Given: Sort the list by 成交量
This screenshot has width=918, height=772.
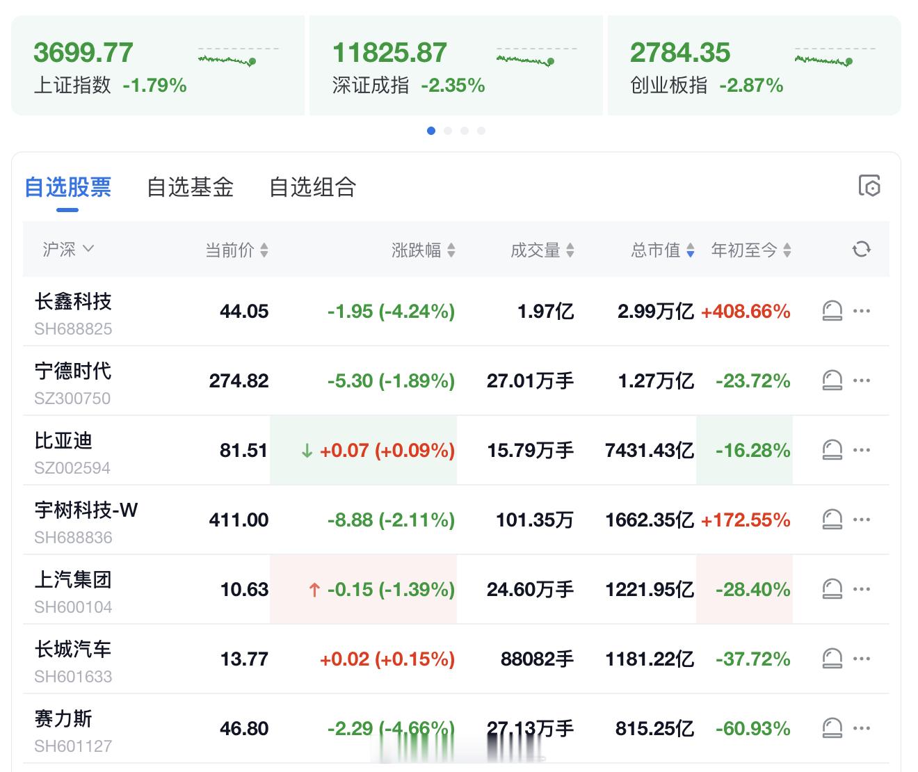Looking at the screenshot, I should tap(542, 250).
